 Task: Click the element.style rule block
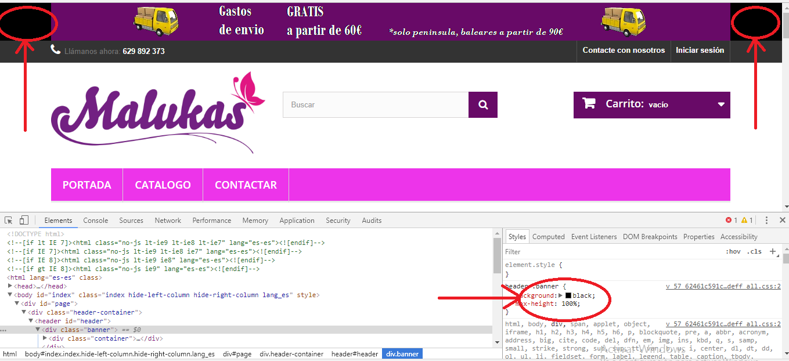[643, 269]
